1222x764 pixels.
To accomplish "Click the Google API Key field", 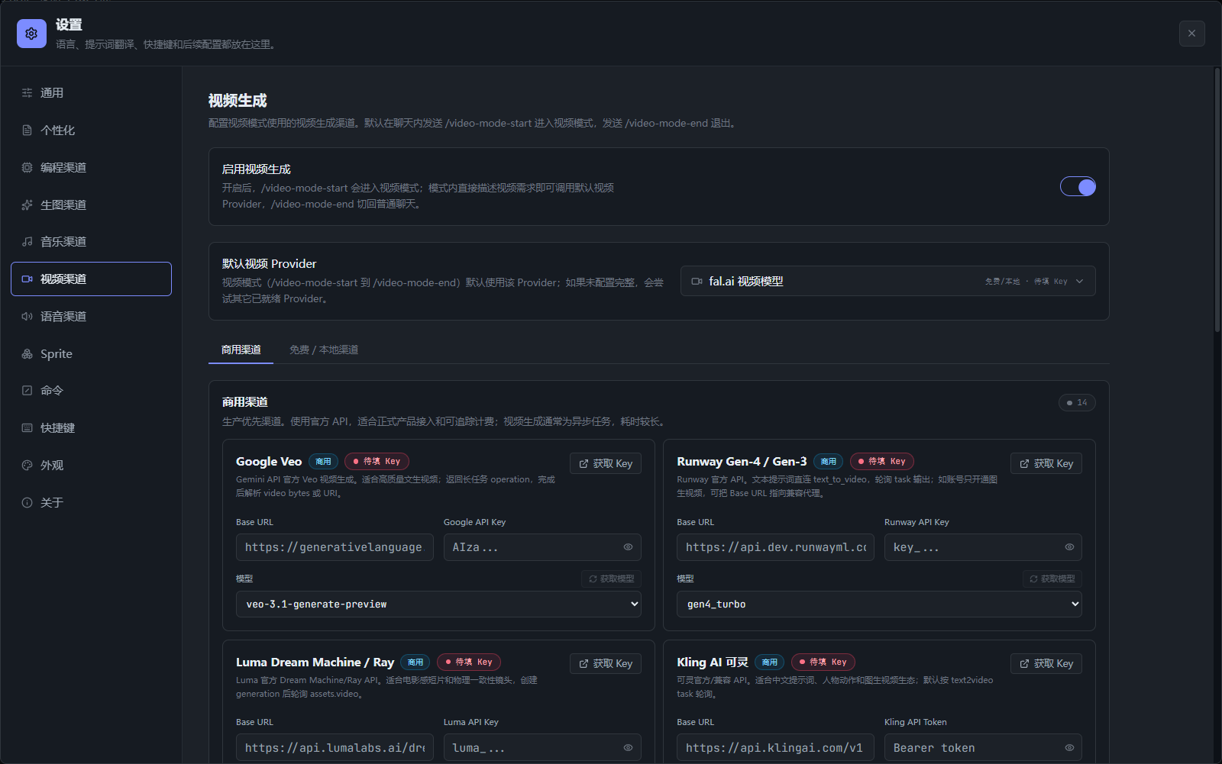I will coord(542,547).
